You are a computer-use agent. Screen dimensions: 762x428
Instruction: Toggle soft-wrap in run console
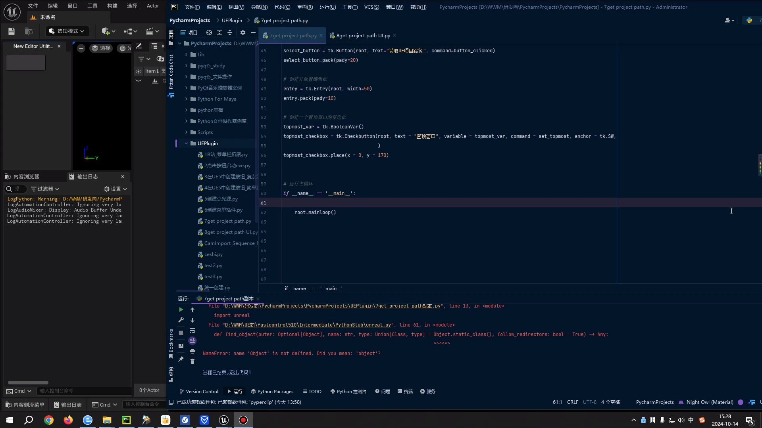pyautogui.click(x=192, y=331)
